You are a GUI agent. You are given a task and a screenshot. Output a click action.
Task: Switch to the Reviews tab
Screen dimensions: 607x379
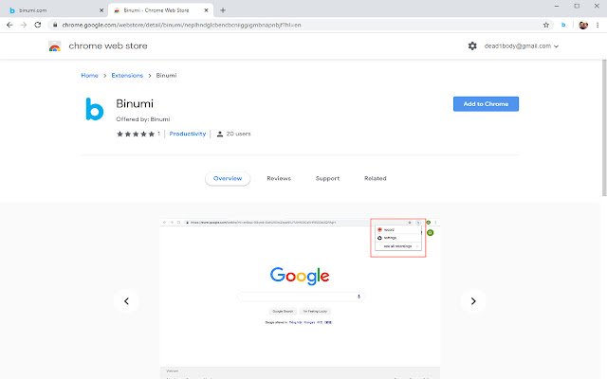point(279,178)
